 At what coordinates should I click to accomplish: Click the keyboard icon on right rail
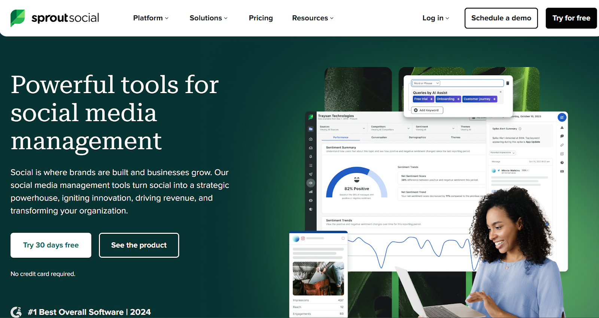pos(562,171)
